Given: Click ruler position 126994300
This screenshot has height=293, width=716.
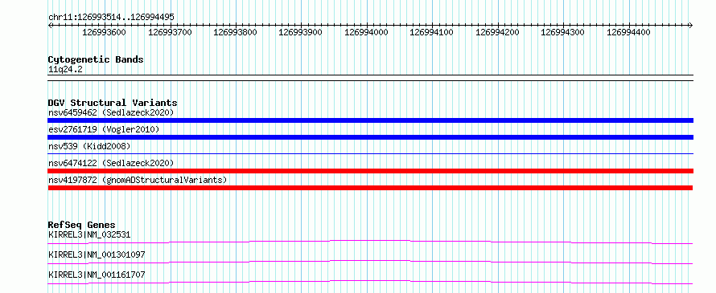Looking at the screenshot, I should 563,32.
